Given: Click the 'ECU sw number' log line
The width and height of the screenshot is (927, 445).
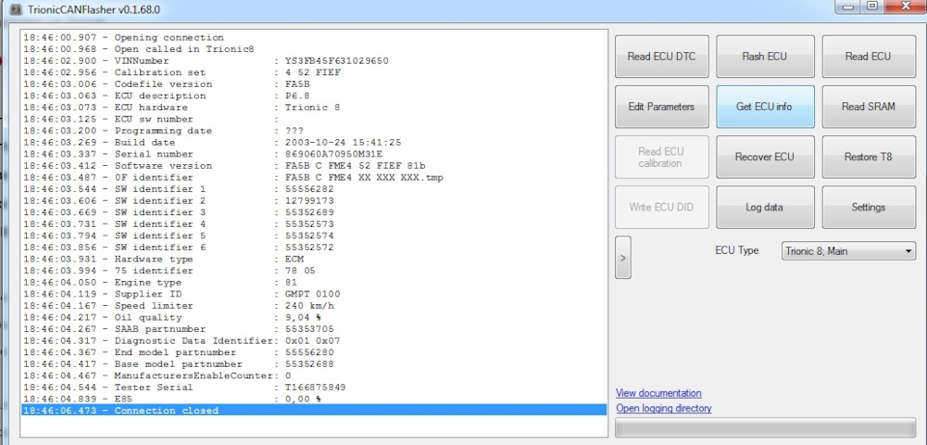Looking at the screenshot, I should 314,119.
